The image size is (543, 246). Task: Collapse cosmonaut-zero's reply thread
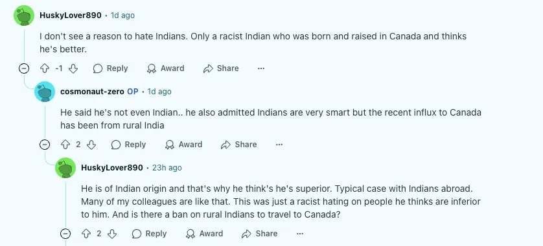(44, 145)
